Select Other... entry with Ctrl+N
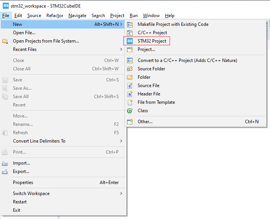270x219 pixels. pyautogui.click(x=195, y=122)
